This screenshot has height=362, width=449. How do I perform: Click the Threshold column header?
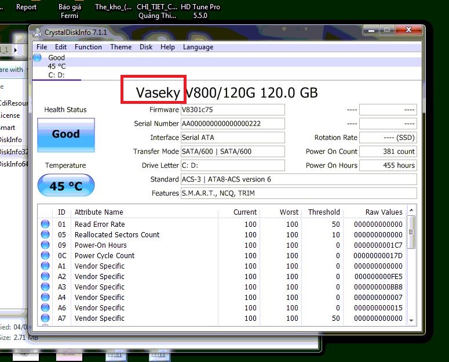coord(323,212)
